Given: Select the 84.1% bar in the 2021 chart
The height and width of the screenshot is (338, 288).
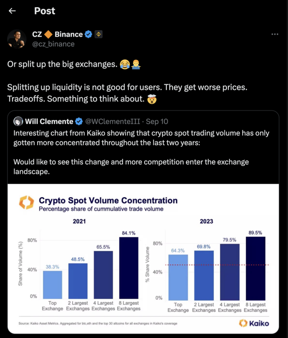Looking at the screenshot, I should click(129, 268).
